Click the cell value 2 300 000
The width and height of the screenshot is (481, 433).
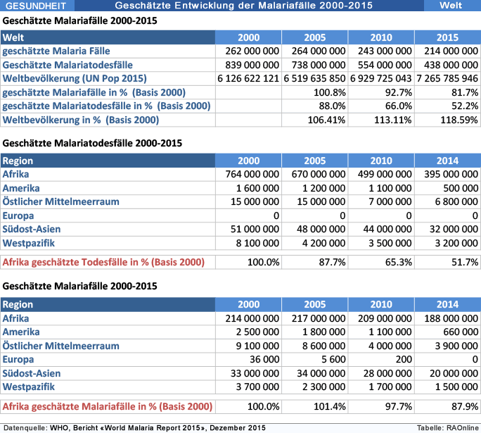click(323, 387)
